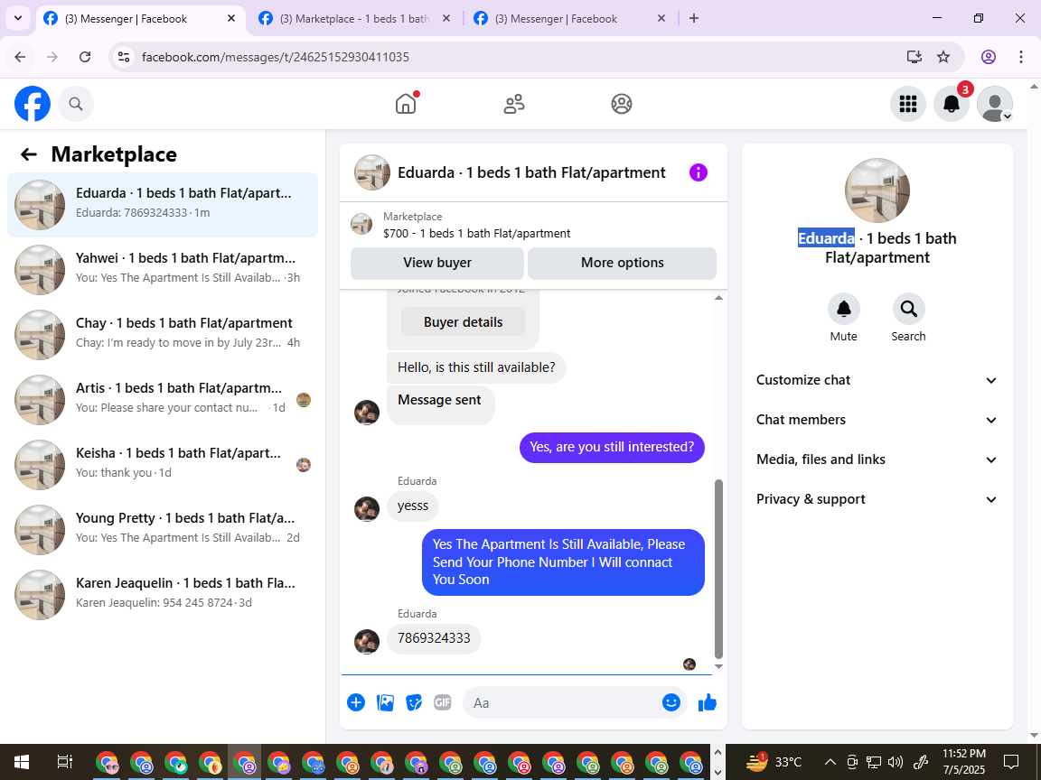Image resolution: width=1041 pixels, height=780 pixels.
Task: Click the address bar URL
Action: click(x=276, y=57)
